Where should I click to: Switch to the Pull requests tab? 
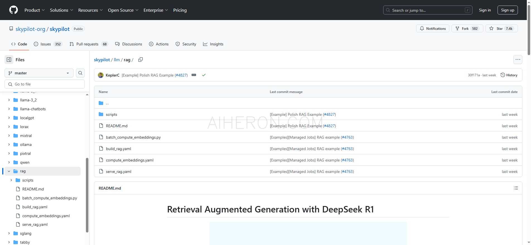(x=89, y=44)
